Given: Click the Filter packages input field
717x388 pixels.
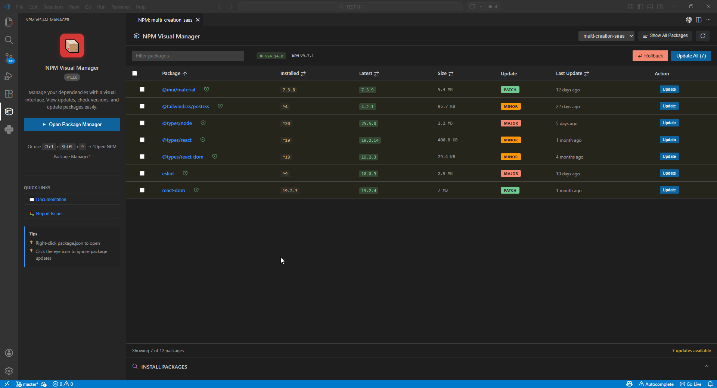Looking at the screenshot, I should pos(188,56).
